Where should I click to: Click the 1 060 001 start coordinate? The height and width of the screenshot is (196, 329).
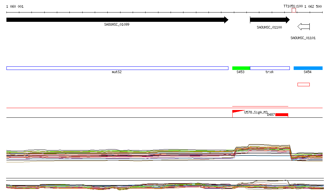coord(15,6)
